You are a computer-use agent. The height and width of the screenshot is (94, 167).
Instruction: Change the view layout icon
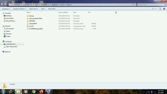(x=153, y=9)
